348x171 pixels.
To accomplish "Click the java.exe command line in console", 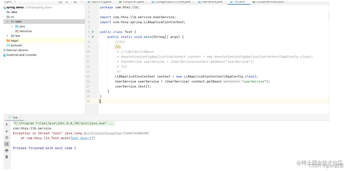I will pyautogui.click(x=64, y=123).
